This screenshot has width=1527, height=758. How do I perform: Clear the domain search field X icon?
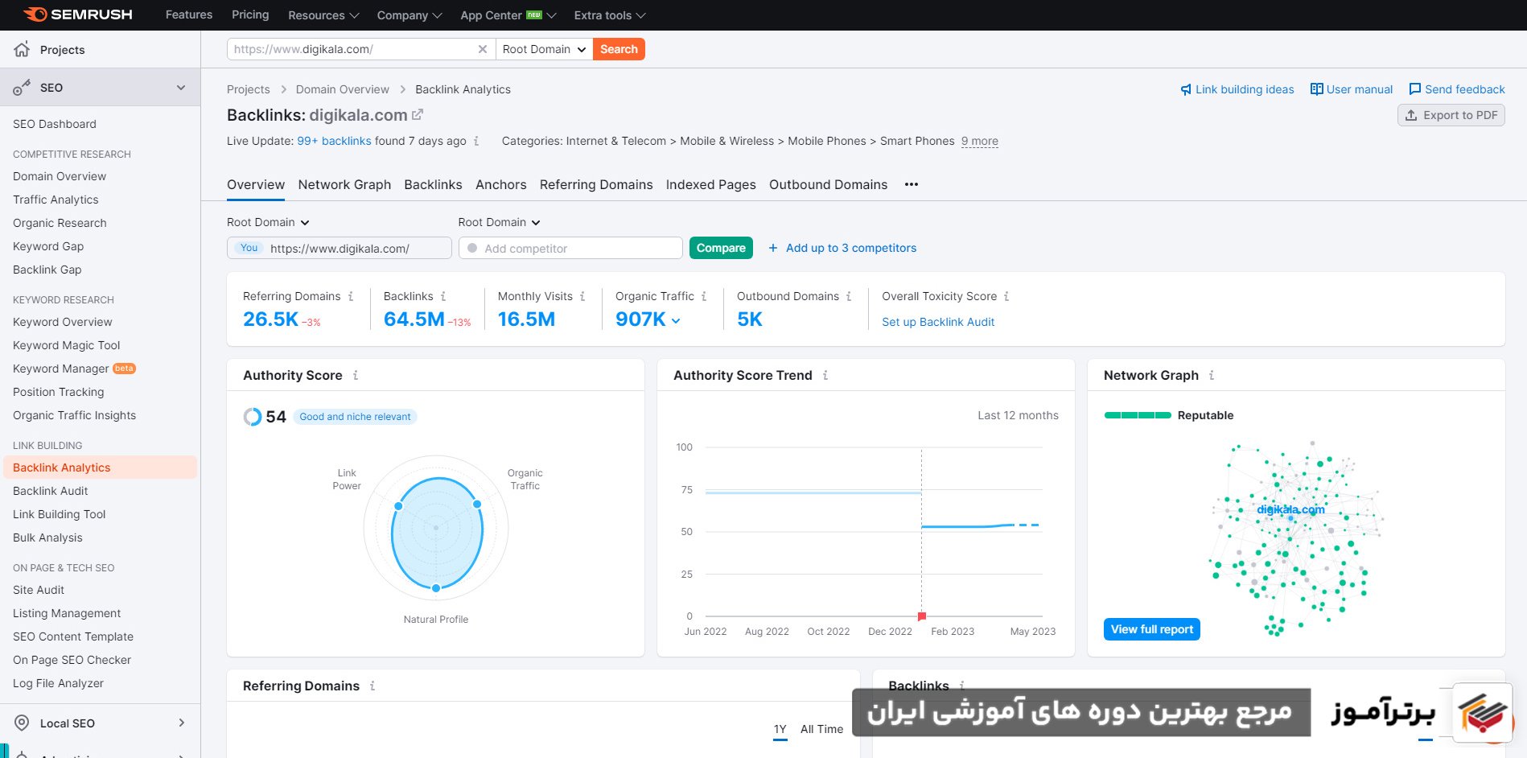click(x=483, y=49)
